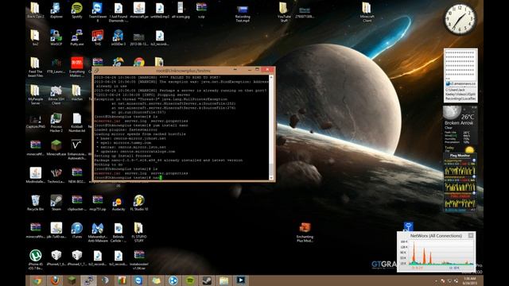Viewport: 509px width, 286px height.
Task: Open the Black Ops 2 folder
Action: 35,10
